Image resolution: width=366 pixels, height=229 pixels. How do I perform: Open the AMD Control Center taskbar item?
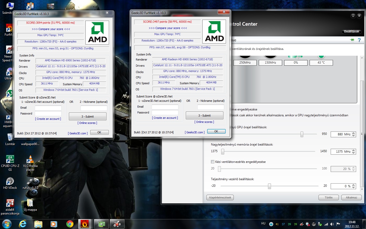tap(117, 224)
